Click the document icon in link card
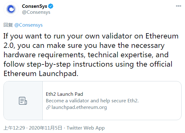The width and height of the screenshot is (185, 133). tap(23, 101)
